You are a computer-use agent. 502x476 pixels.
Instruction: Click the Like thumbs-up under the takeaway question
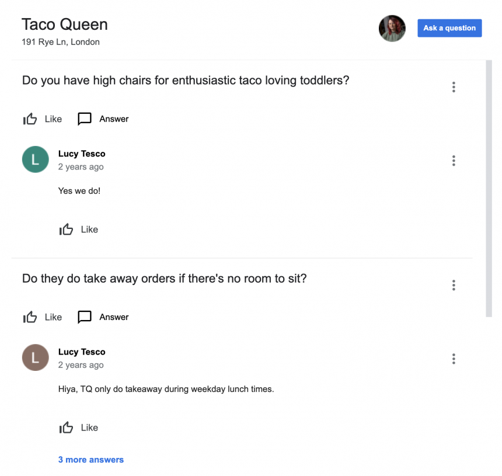tap(30, 317)
